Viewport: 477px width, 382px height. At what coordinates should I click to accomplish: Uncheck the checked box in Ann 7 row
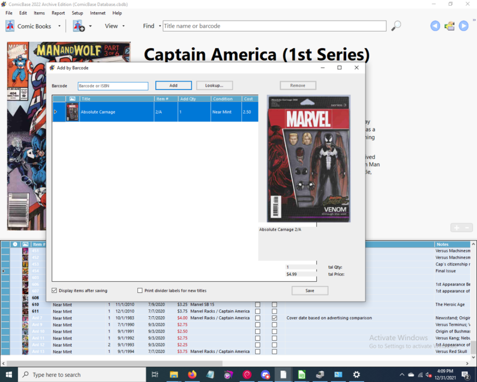[274, 318]
